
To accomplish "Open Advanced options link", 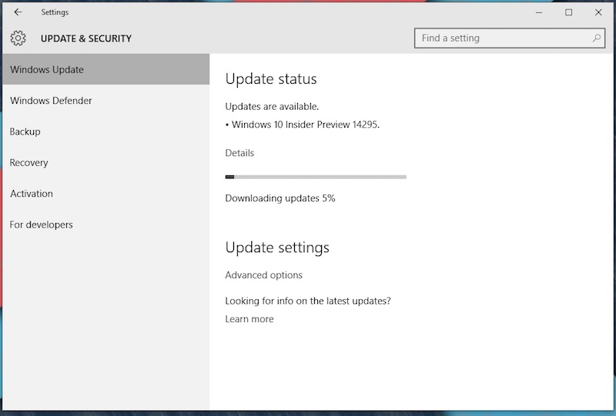I will pyautogui.click(x=263, y=275).
